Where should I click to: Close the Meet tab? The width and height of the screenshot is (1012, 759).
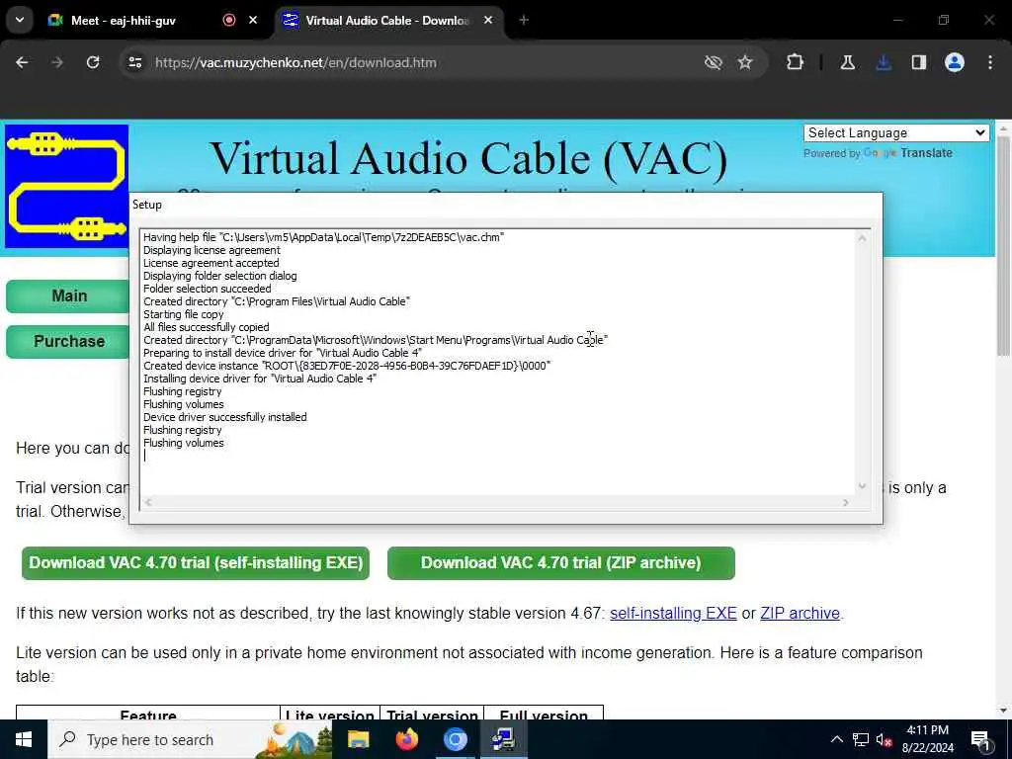[x=253, y=20]
